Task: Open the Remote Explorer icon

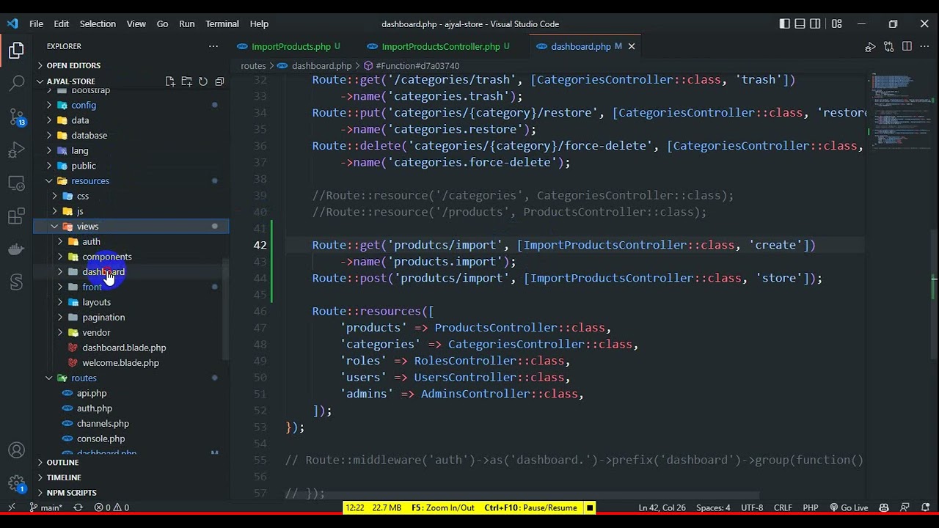Action: tap(16, 183)
